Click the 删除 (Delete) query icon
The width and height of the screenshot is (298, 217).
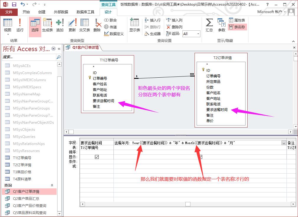point(97,25)
